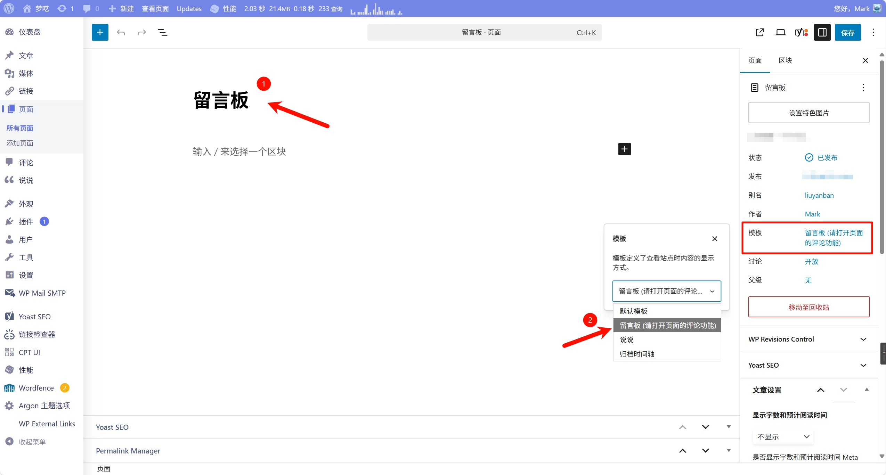Open Yoast SEO panel icon in toolbar
This screenshot has height=475, width=886.
point(801,32)
